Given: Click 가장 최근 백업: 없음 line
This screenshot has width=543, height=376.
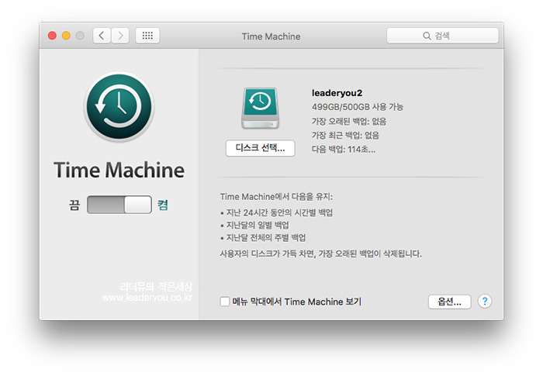Looking at the screenshot, I should tap(346, 135).
